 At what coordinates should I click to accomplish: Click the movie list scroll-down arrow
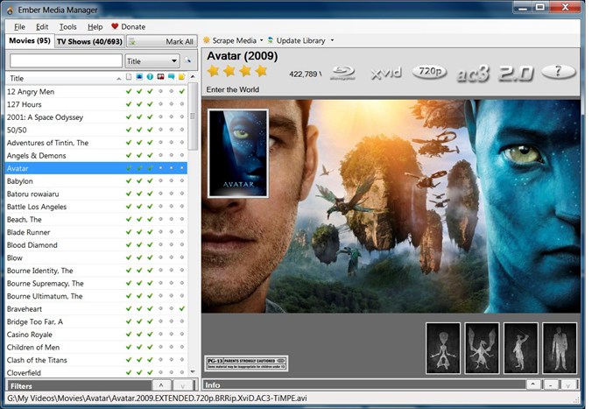pos(193,372)
